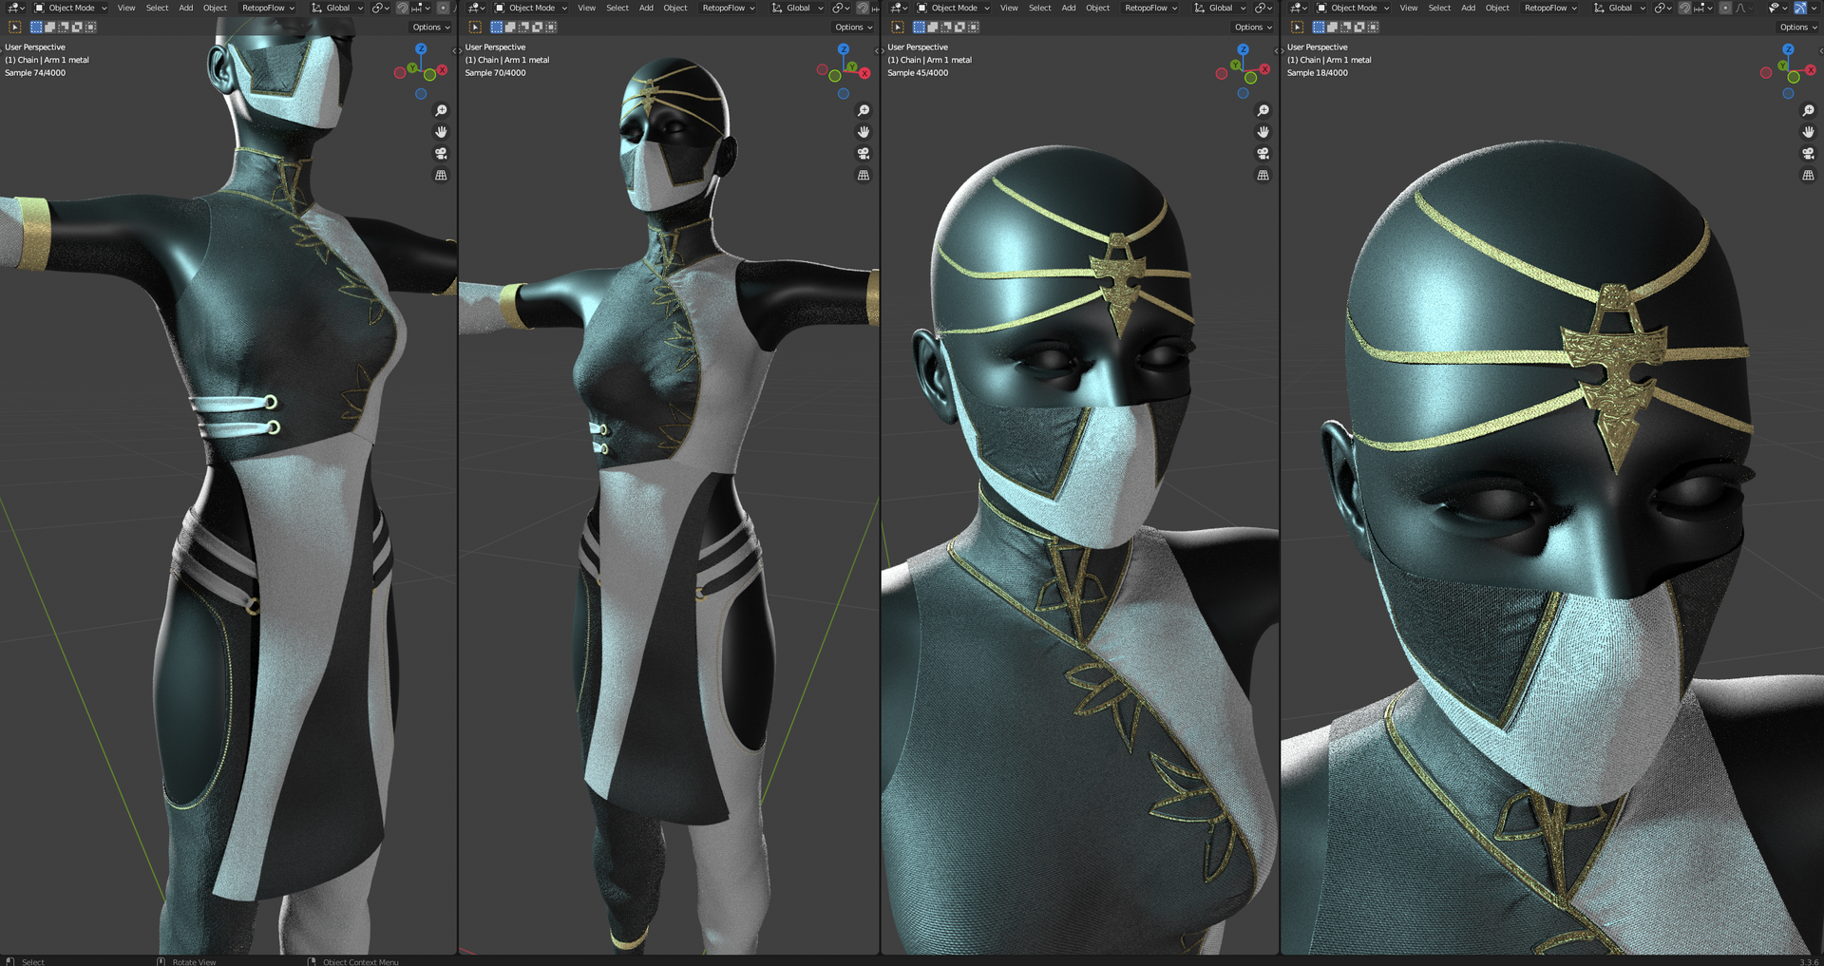Viewport: 1824px width, 966px height.
Task: Click blue Z axis on leftmost viewport gizmo
Action: click(x=421, y=48)
